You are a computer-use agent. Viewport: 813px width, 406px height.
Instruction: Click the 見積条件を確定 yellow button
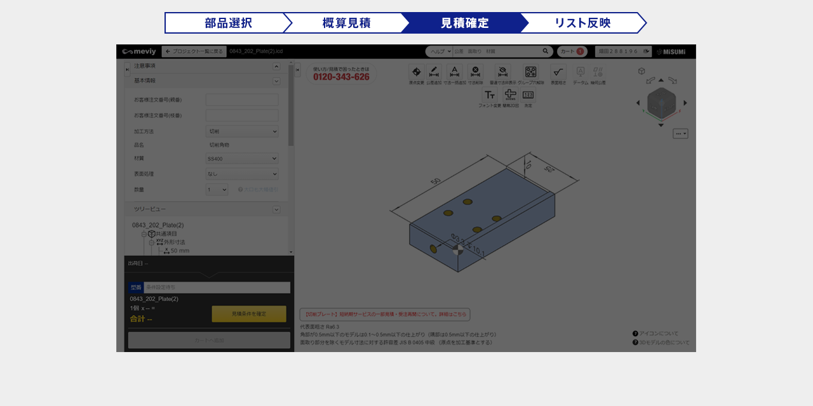[249, 314]
